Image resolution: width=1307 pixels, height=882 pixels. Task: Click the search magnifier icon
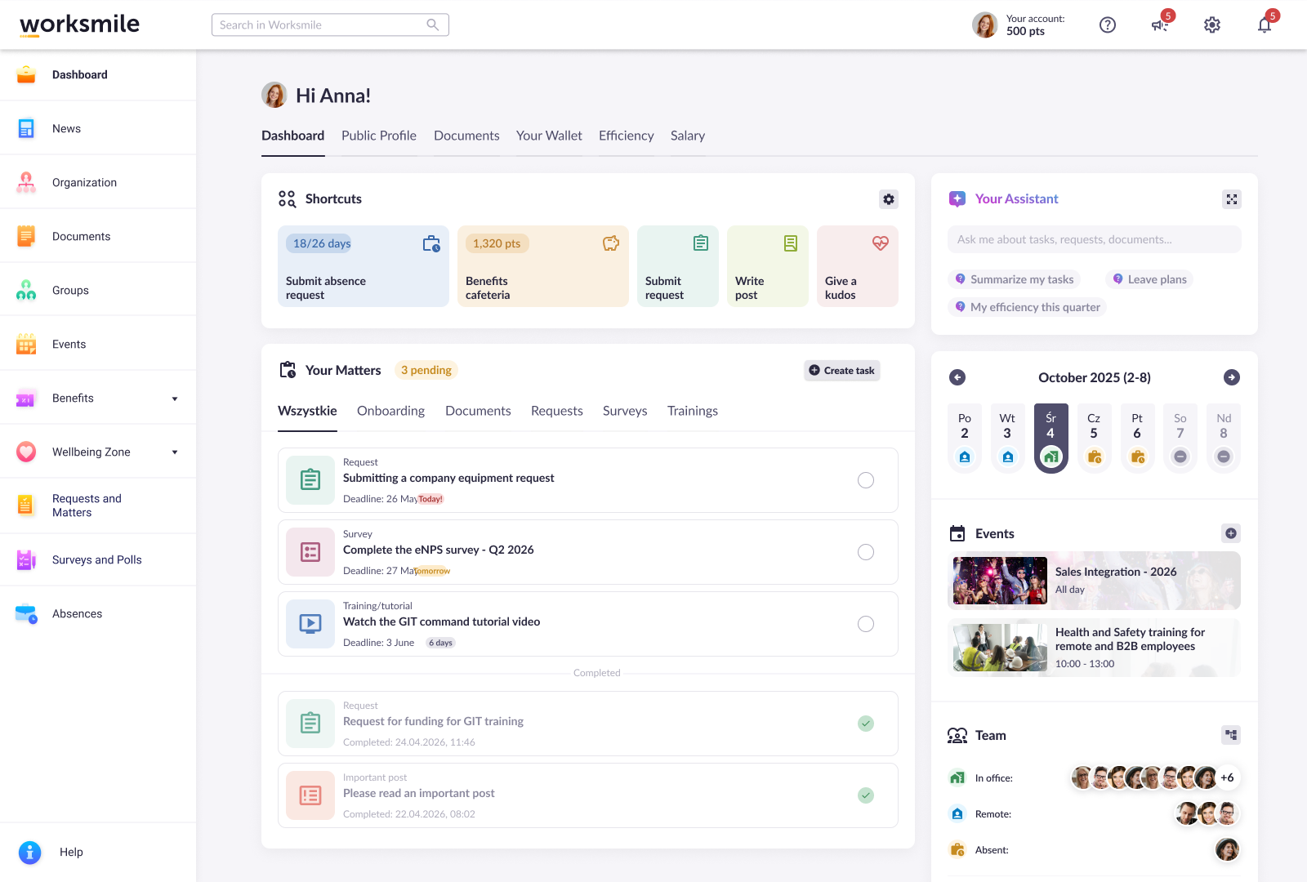coord(433,24)
